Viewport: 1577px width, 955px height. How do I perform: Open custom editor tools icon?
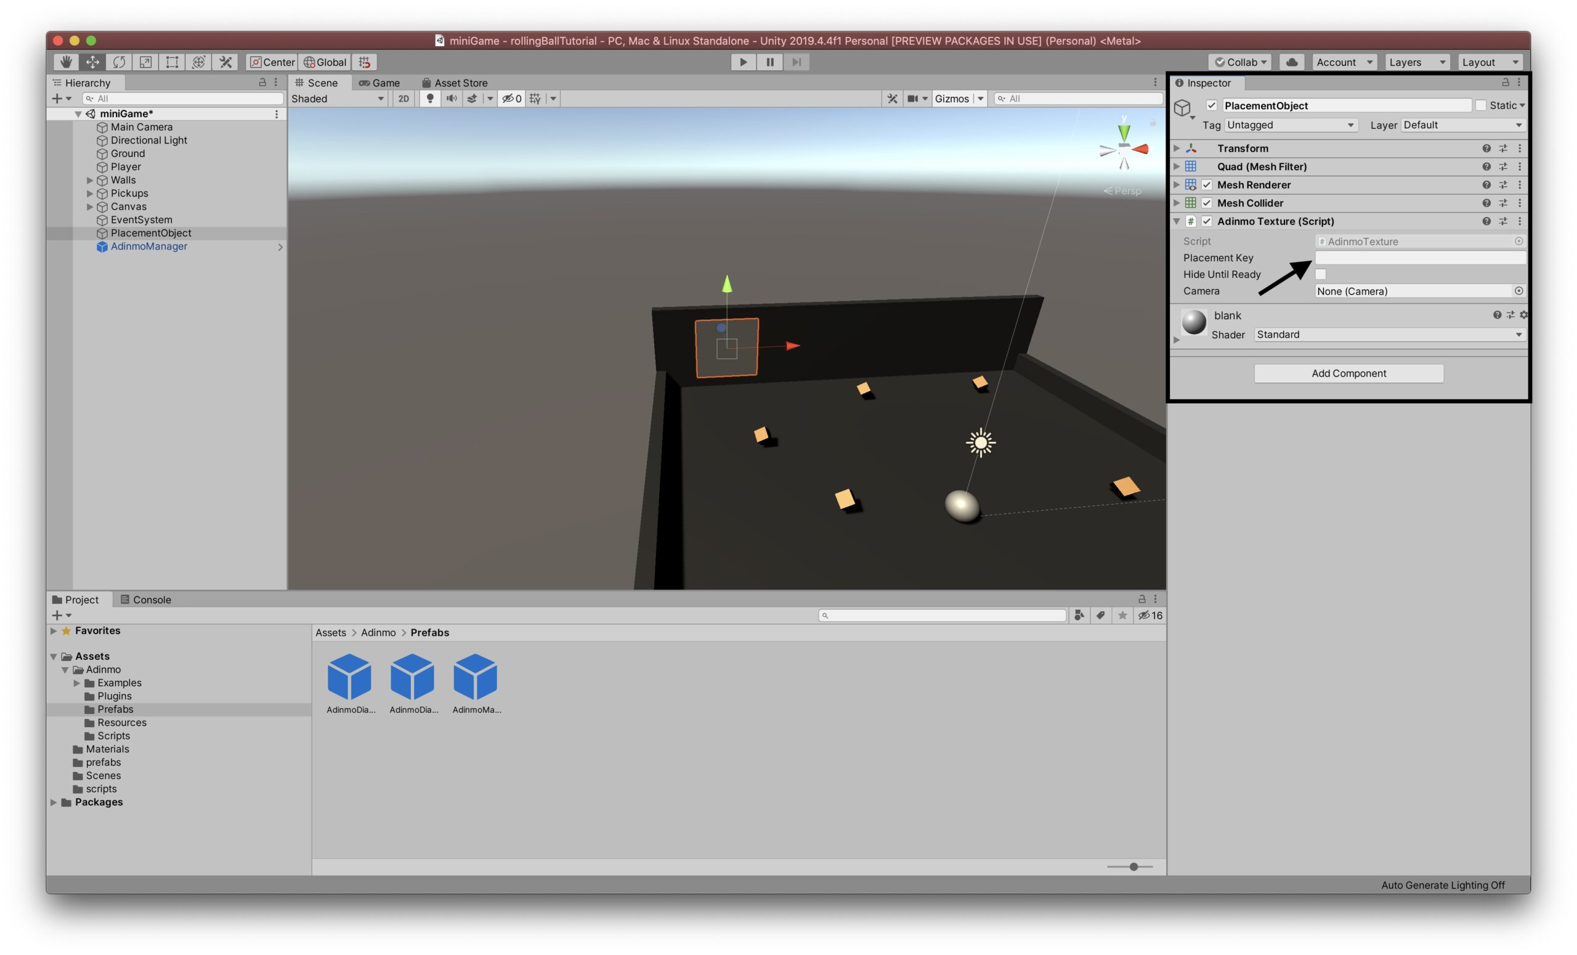click(x=225, y=62)
